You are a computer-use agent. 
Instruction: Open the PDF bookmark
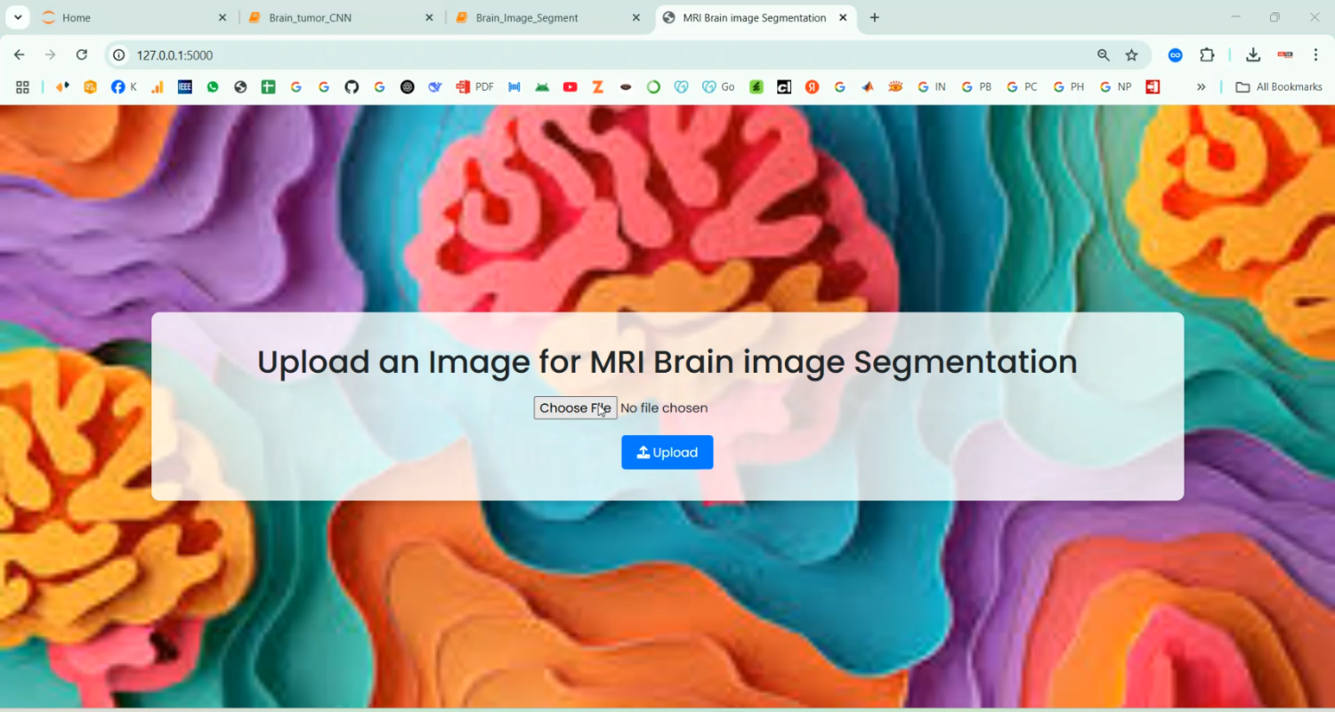[x=475, y=87]
